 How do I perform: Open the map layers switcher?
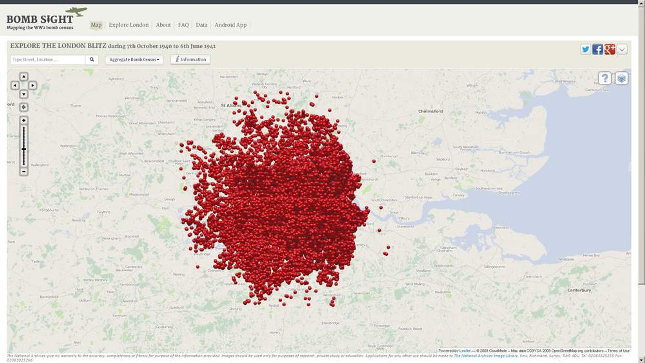[x=621, y=78]
